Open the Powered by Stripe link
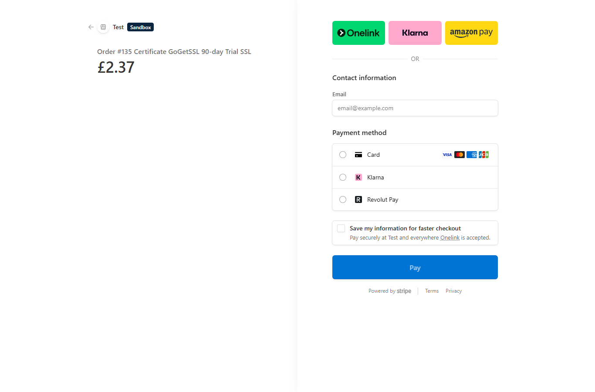This screenshot has width=595, height=392. pyautogui.click(x=390, y=291)
